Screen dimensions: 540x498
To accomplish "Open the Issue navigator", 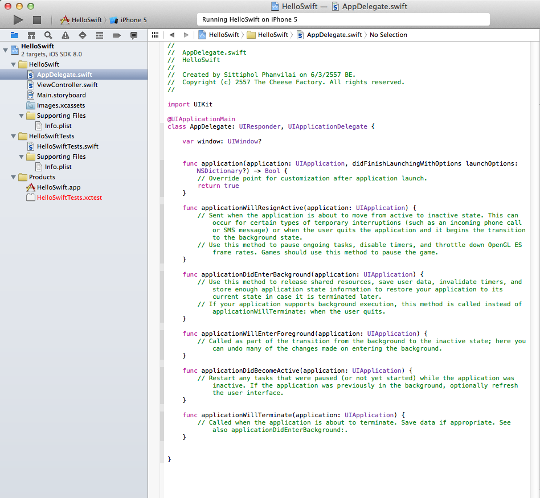I will (66, 35).
